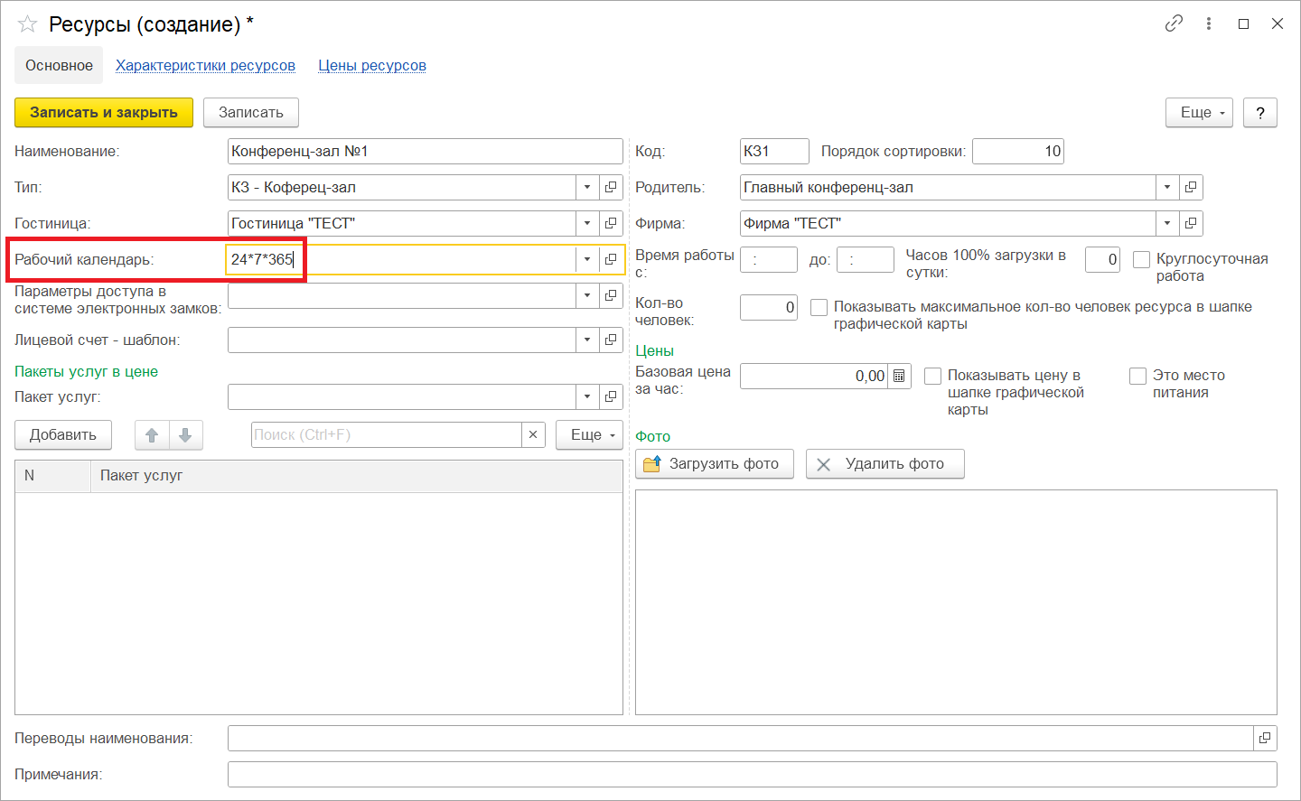The image size is (1301, 801).
Task: Open the Лицевой счет - шаблон record
Action: point(611,340)
